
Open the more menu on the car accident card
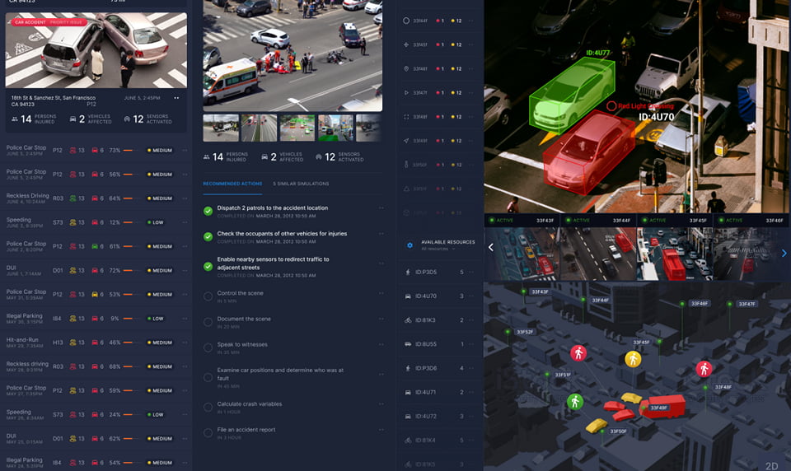click(x=176, y=98)
